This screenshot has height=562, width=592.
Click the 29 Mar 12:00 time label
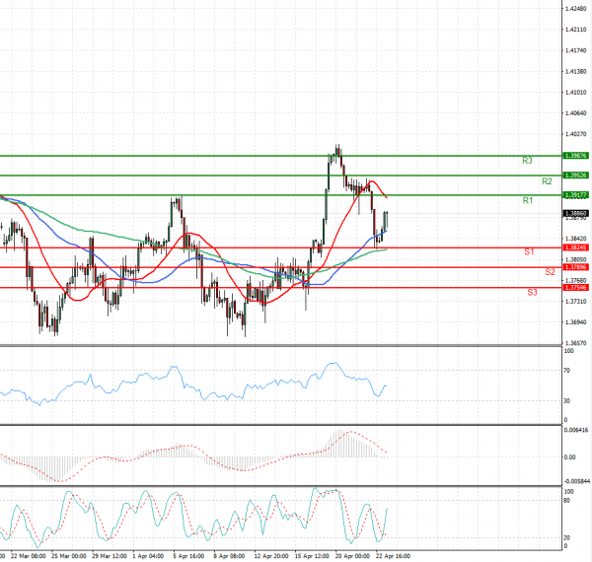click(110, 556)
